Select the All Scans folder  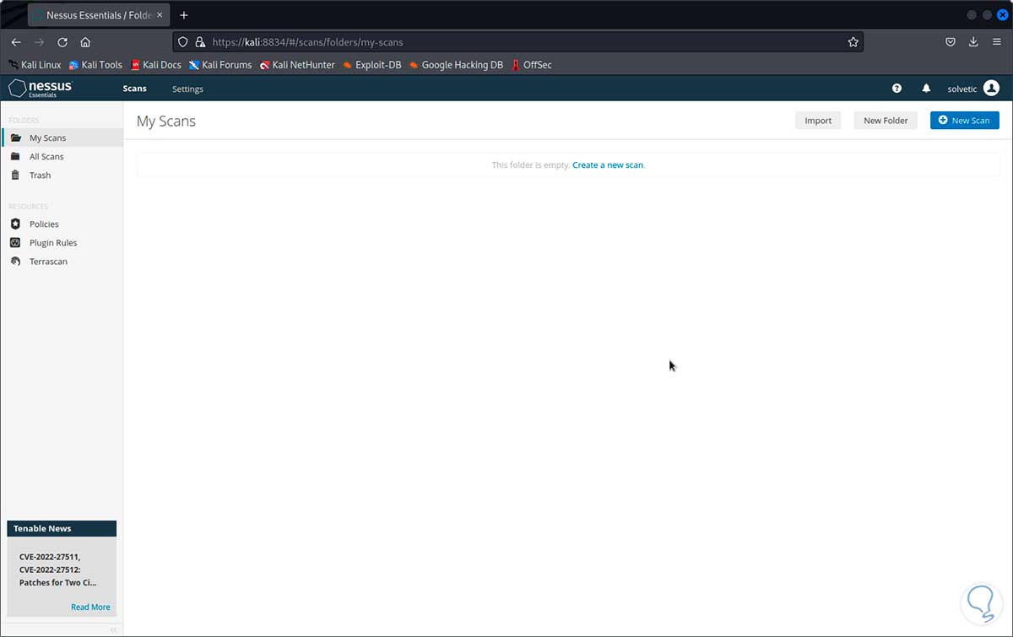pyautogui.click(x=46, y=157)
